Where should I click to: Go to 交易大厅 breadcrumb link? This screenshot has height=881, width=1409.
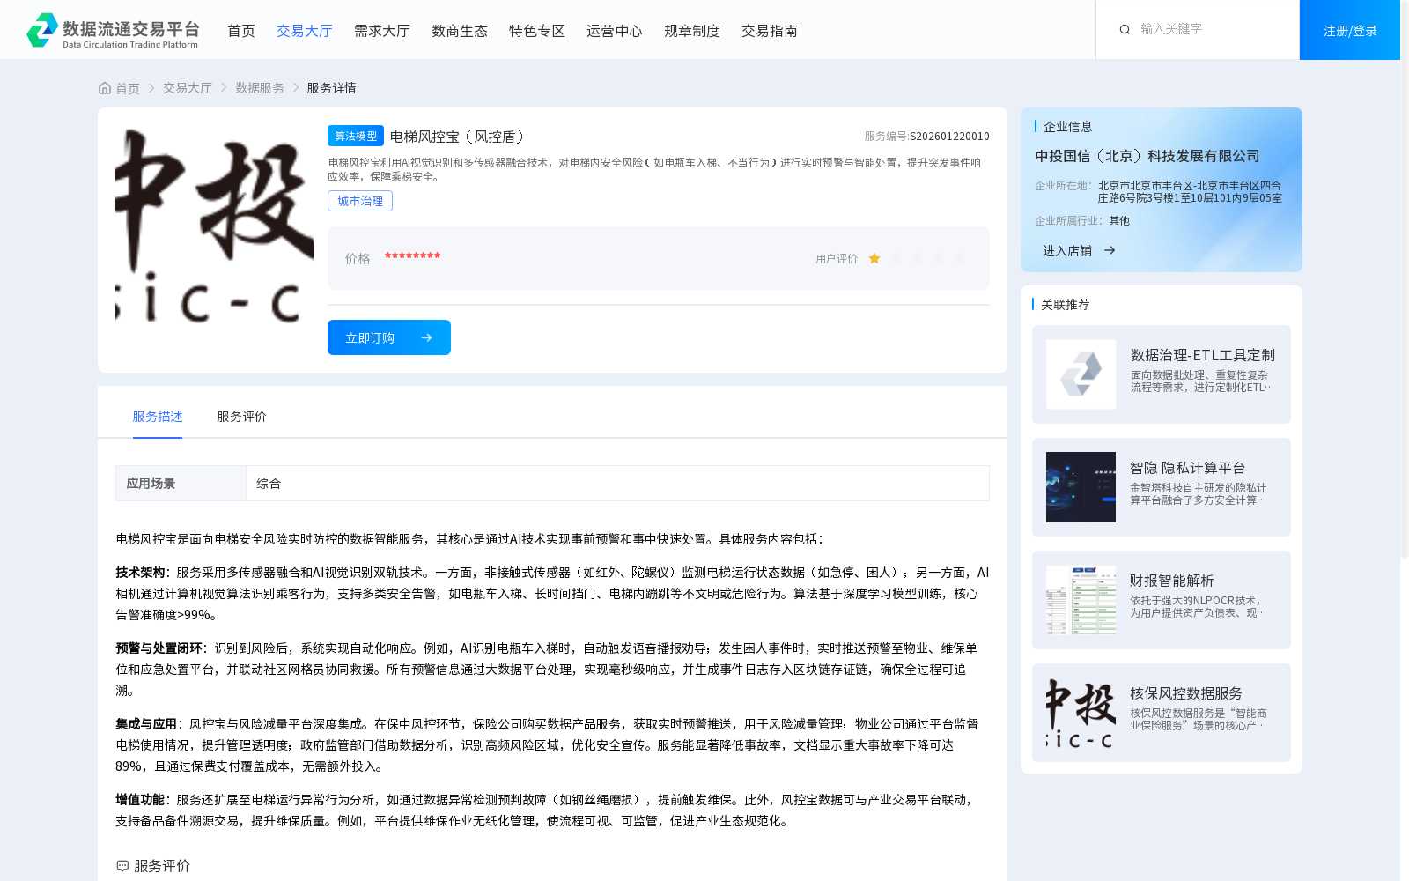pos(188,88)
